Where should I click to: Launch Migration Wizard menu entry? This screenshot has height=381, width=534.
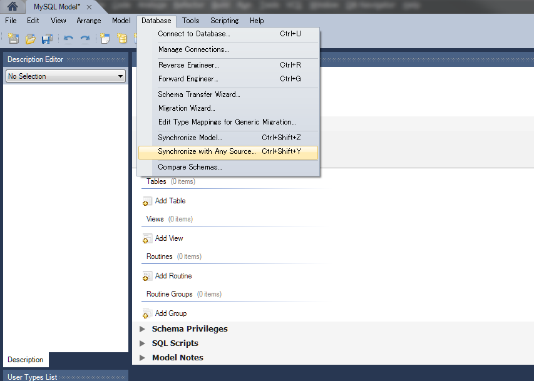[x=228, y=108]
